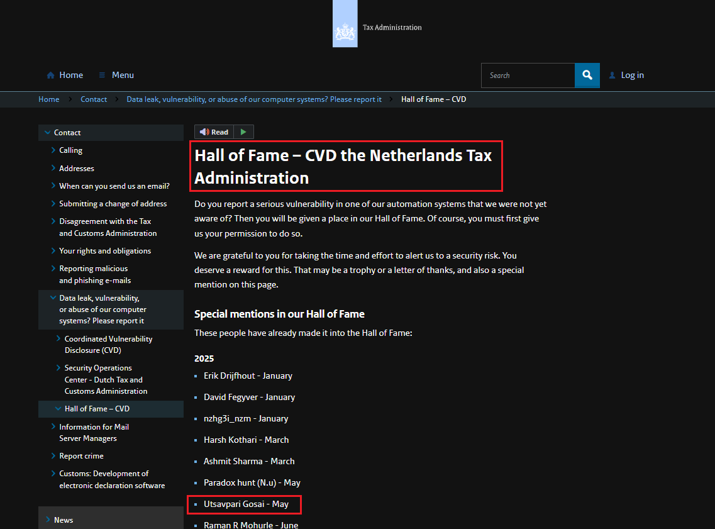The height and width of the screenshot is (529, 715).
Task: Go to the Home breadcrumb link
Action: coord(49,99)
